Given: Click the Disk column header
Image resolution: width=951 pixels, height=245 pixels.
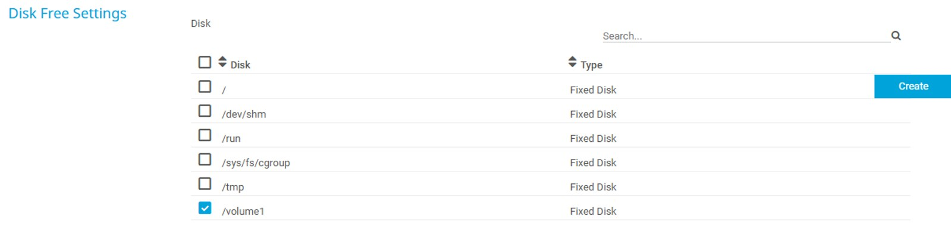Looking at the screenshot, I should pyautogui.click(x=240, y=65).
